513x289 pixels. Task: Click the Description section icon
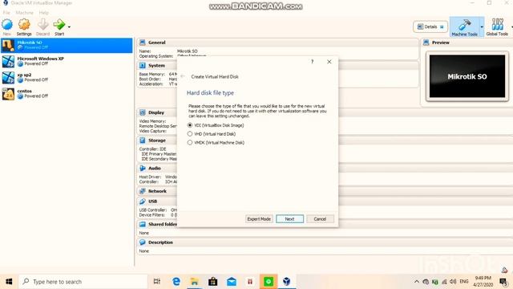(143, 242)
